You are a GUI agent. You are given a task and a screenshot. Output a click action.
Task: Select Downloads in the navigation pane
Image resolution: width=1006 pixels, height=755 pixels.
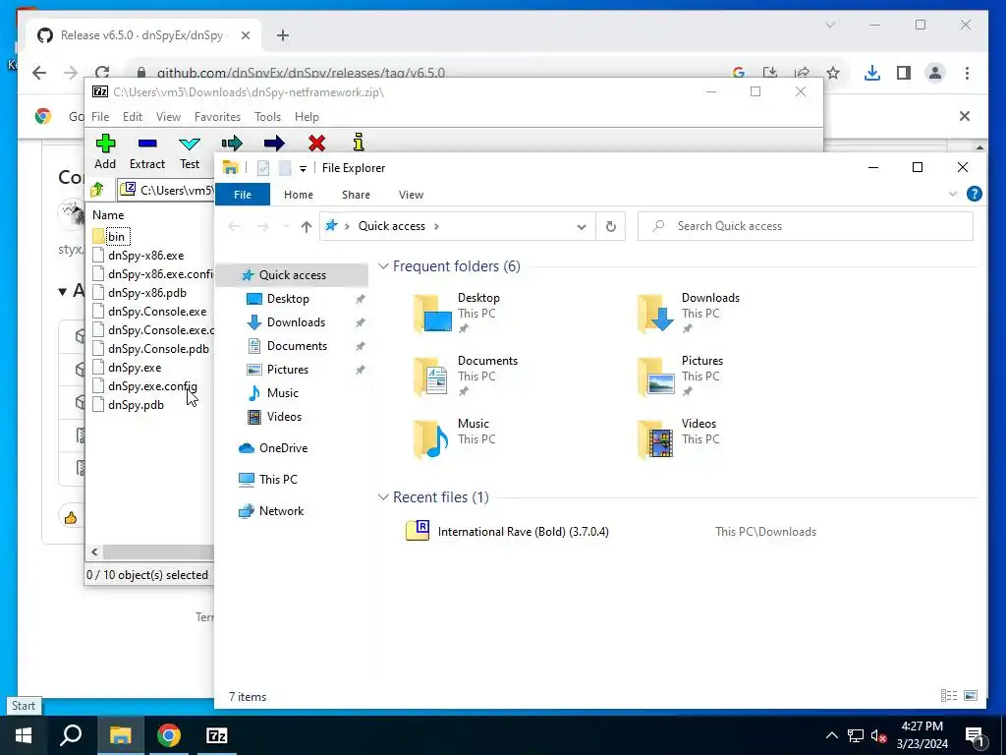296,322
